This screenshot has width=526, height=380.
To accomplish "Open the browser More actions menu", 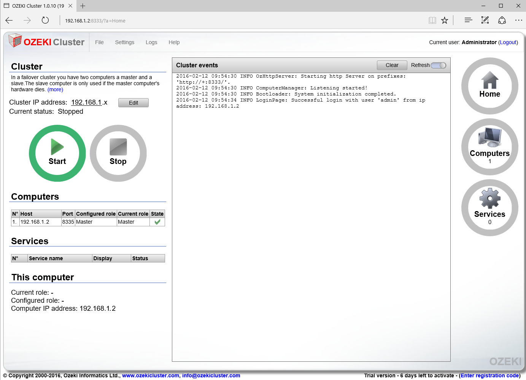I will click(x=519, y=20).
